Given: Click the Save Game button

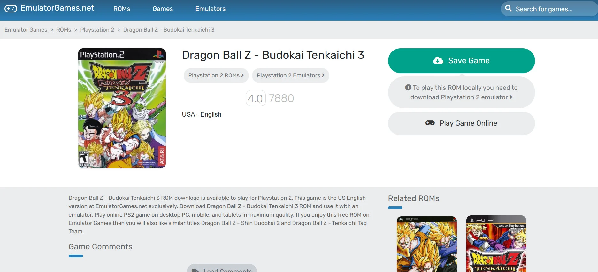Looking at the screenshot, I should 461,61.
